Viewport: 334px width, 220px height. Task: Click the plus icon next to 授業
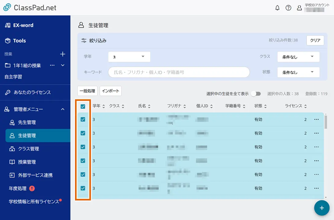63,54
